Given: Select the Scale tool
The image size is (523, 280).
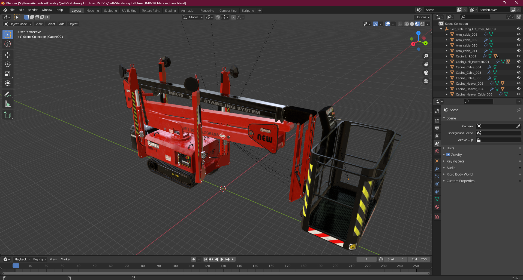Looking at the screenshot, I should point(8,74).
